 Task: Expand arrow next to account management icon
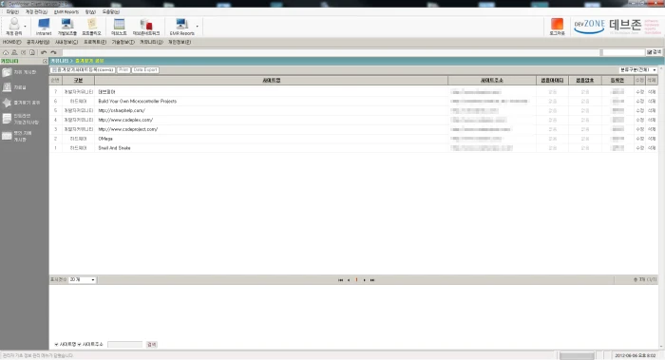point(25,27)
